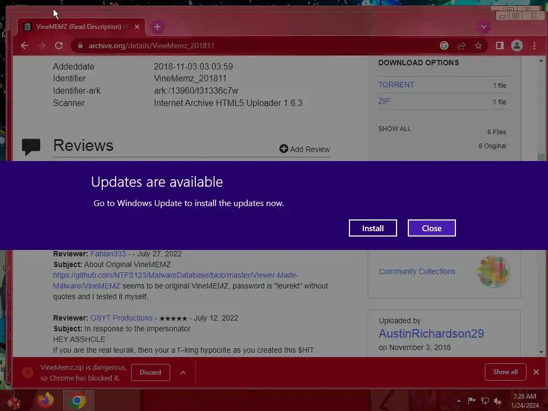Click Show all downloads button
Viewport: 548px width, 411px height.
[x=505, y=372]
